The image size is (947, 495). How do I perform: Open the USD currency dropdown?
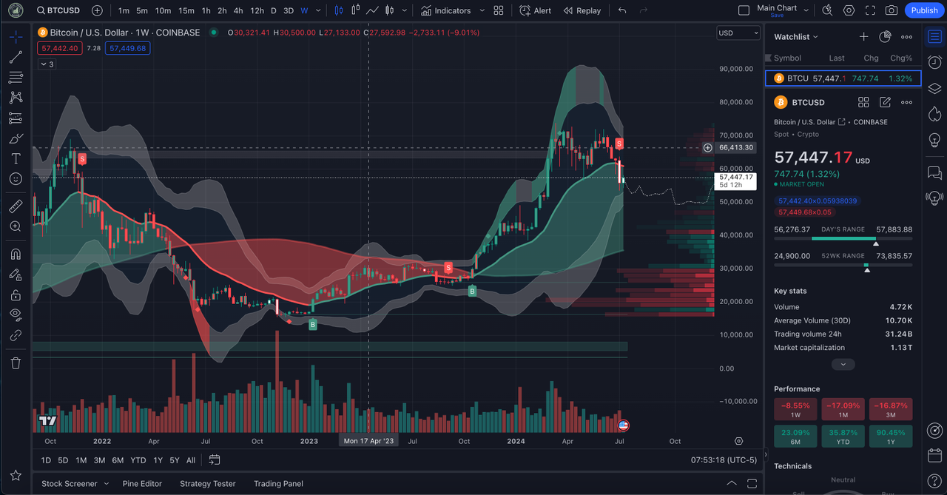(x=738, y=33)
